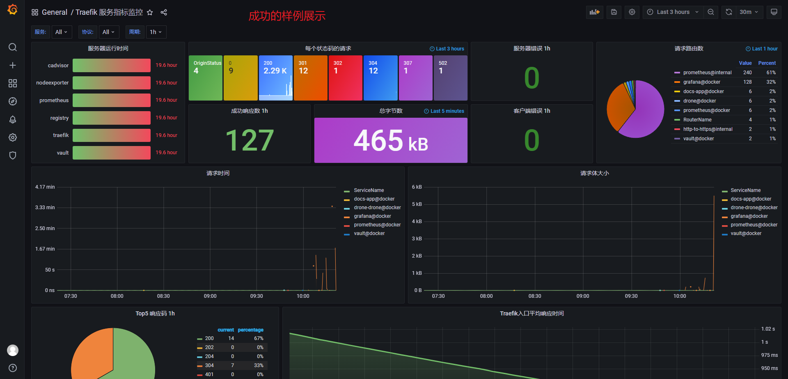Click the 200 status code stat tile
The image size is (788, 379).
(x=275, y=78)
